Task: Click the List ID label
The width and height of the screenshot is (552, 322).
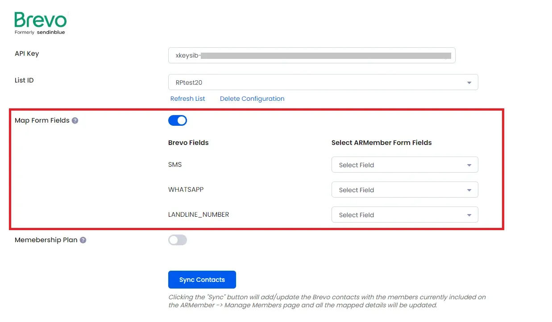Action: (x=24, y=80)
